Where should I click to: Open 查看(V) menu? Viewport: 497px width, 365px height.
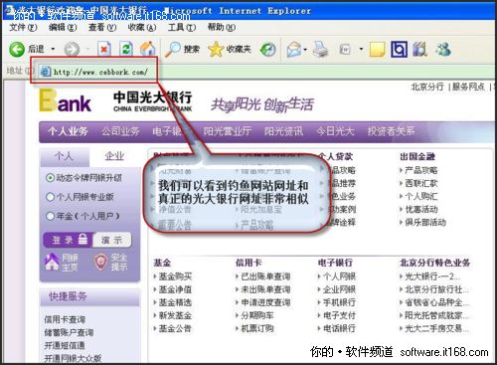102,27
